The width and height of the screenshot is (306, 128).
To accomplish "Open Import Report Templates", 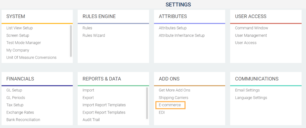I will pyautogui.click(x=104, y=105).
